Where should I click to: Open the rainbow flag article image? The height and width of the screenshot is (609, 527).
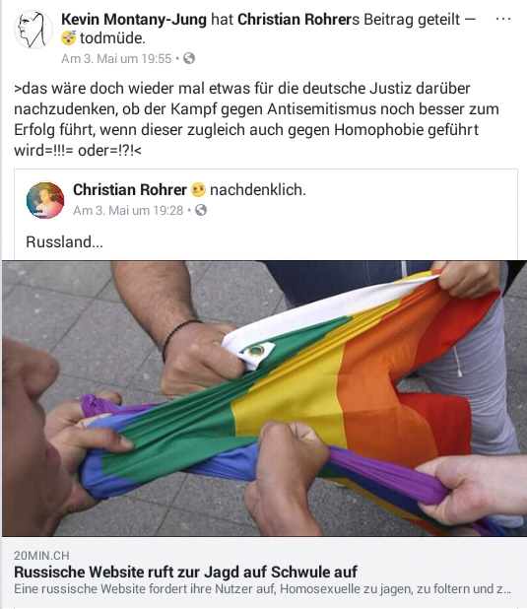pos(264,398)
